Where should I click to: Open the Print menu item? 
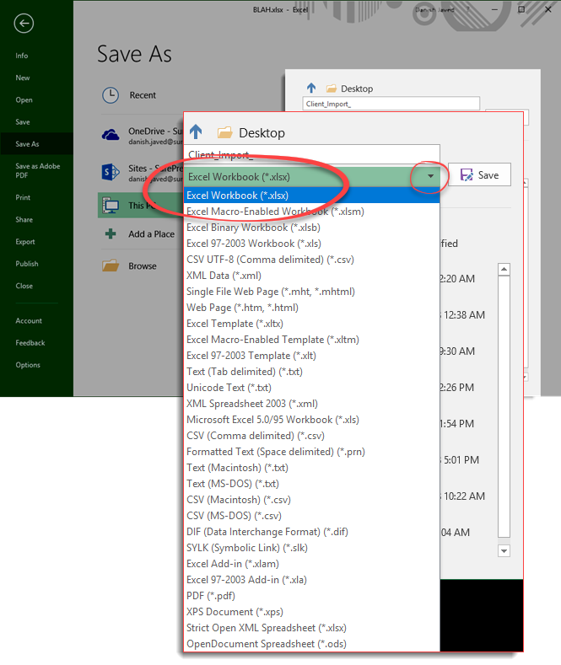tap(23, 197)
